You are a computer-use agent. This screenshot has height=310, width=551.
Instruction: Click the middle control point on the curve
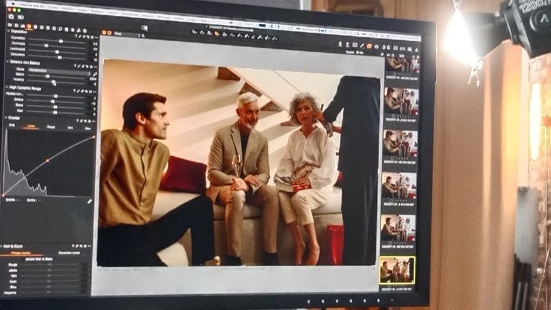(x=48, y=160)
